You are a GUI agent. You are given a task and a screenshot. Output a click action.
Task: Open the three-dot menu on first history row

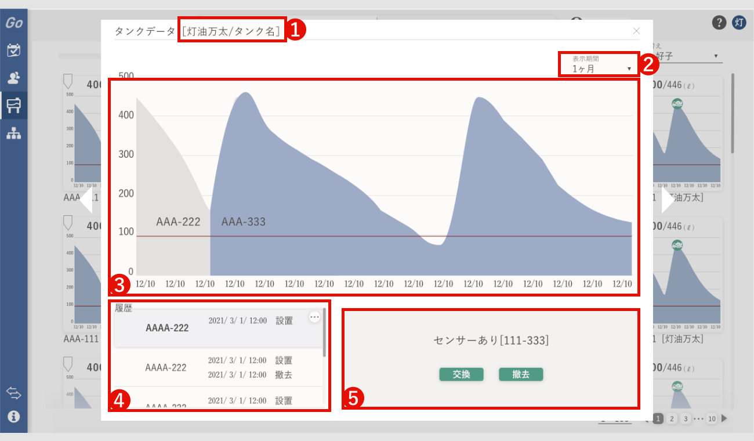[314, 317]
